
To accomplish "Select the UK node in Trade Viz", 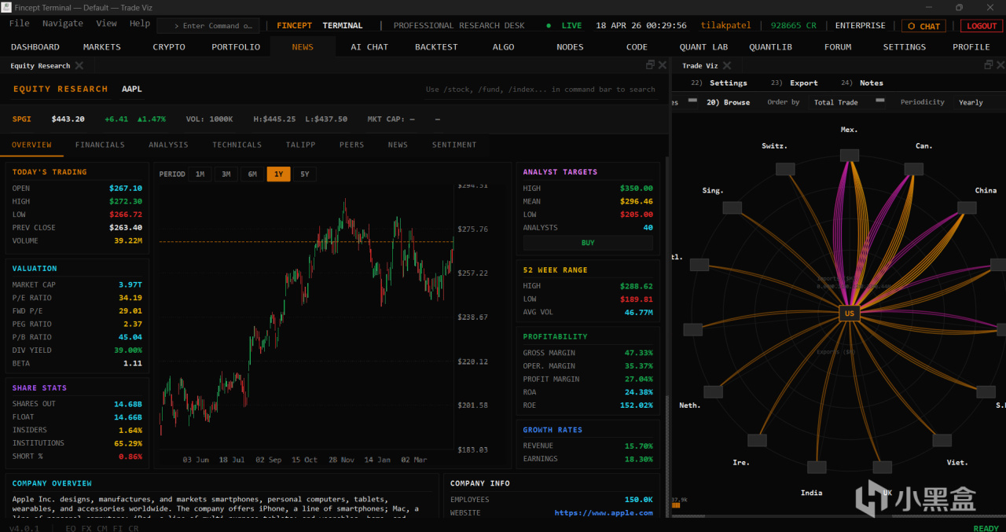I will 881,467.
